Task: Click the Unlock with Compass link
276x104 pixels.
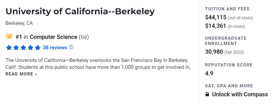Action: pos(240,94)
